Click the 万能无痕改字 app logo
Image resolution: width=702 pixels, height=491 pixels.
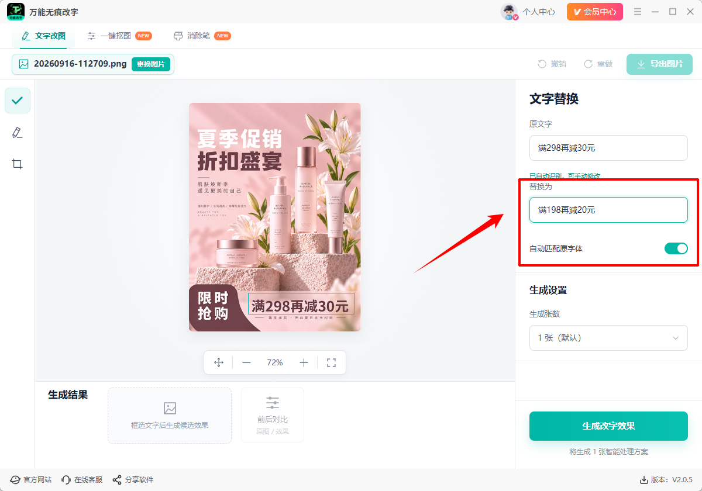[16, 12]
